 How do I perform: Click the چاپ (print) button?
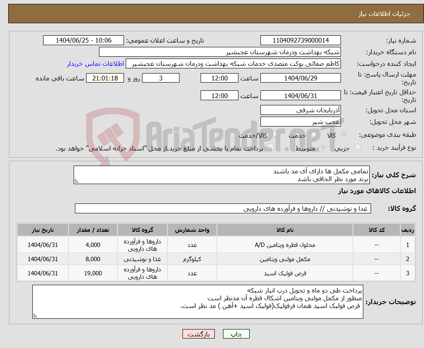coord(236,334)
